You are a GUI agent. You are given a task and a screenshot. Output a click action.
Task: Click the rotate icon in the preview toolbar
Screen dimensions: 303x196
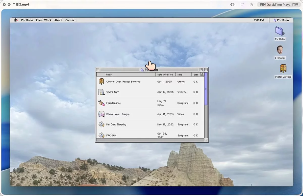coord(242,5)
